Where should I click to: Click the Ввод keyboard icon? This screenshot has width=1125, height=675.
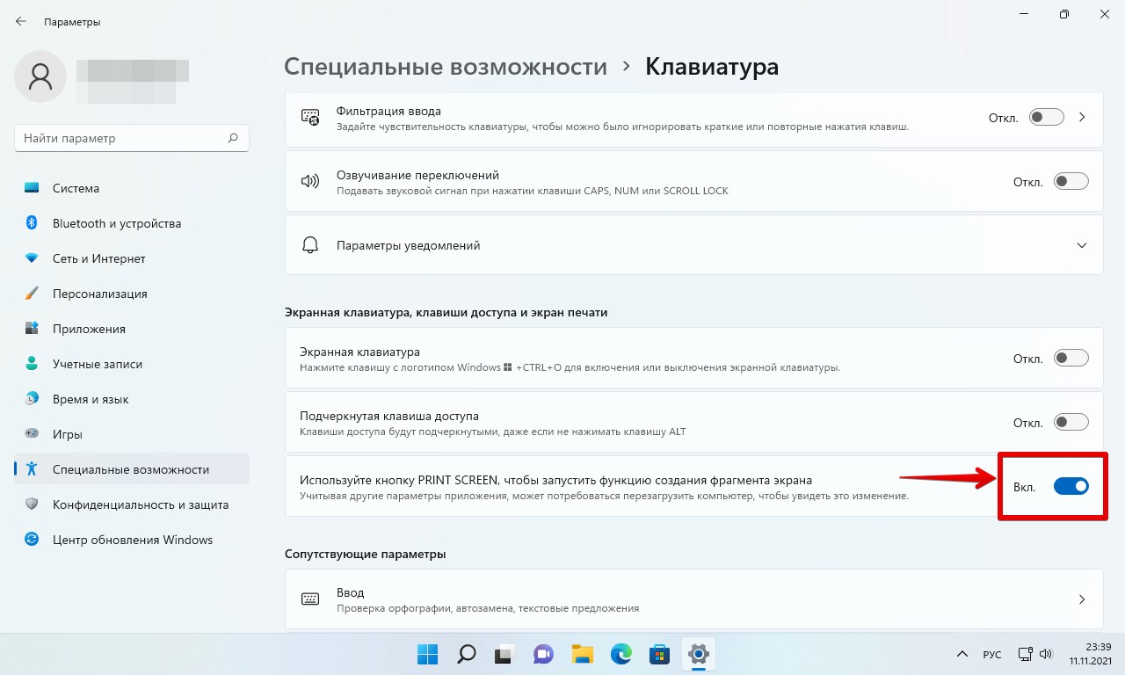310,599
